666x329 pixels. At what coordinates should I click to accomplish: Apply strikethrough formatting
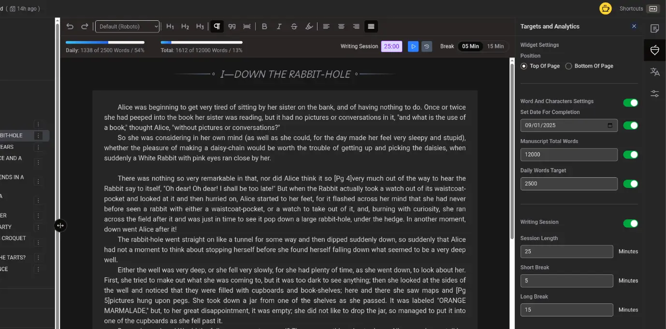(294, 27)
